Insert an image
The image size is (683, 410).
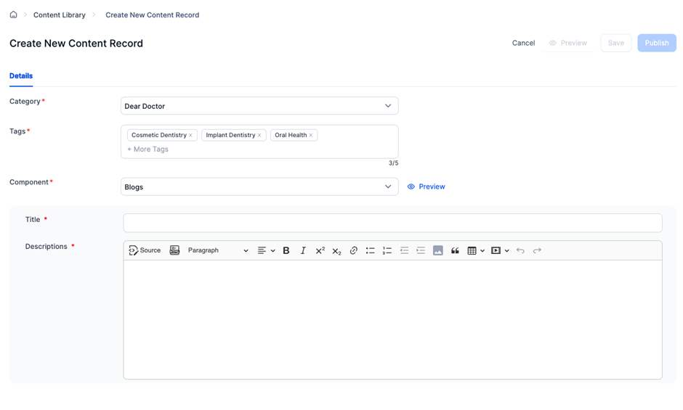pyautogui.click(x=437, y=250)
